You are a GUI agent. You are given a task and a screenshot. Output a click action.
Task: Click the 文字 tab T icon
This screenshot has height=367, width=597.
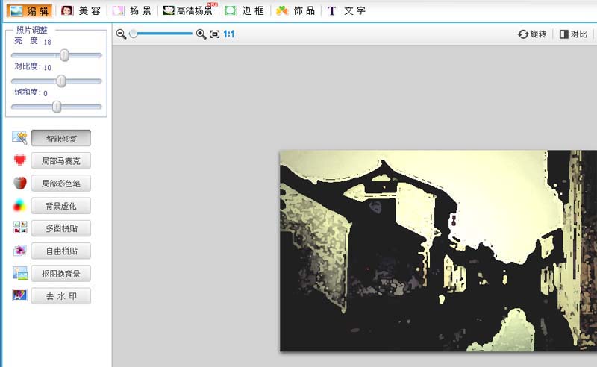point(331,11)
